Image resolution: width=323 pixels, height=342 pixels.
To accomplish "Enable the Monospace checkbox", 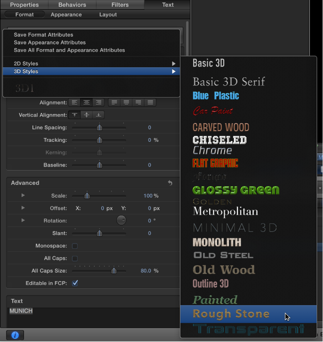I will [x=75, y=246].
